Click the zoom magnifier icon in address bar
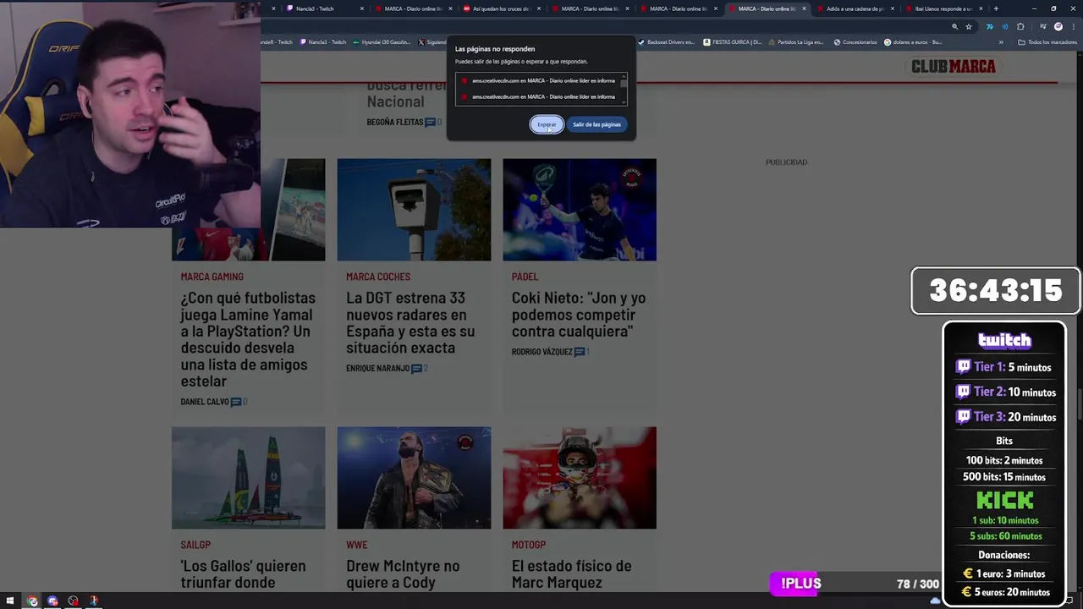This screenshot has height=609, width=1083. [955, 26]
